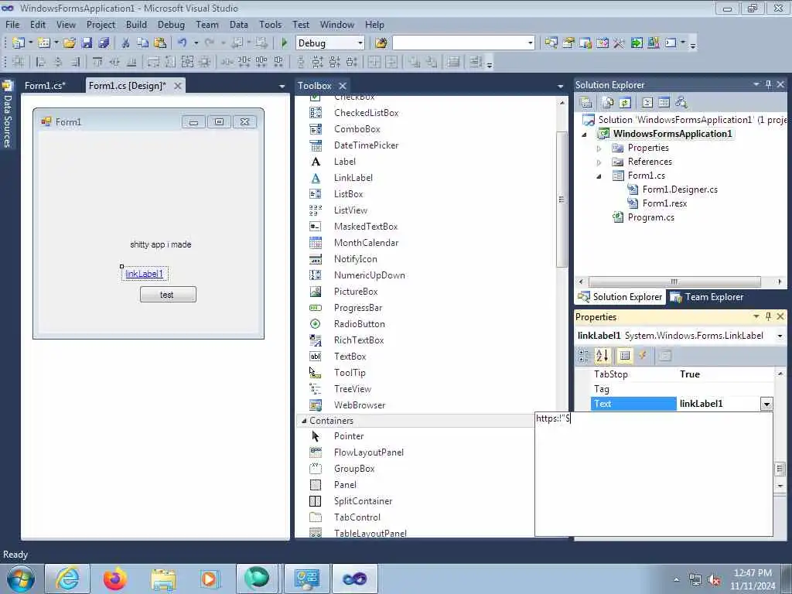The width and height of the screenshot is (792, 594).
Task: Show Events with the lightning bolt icon
Action: [643, 356]
